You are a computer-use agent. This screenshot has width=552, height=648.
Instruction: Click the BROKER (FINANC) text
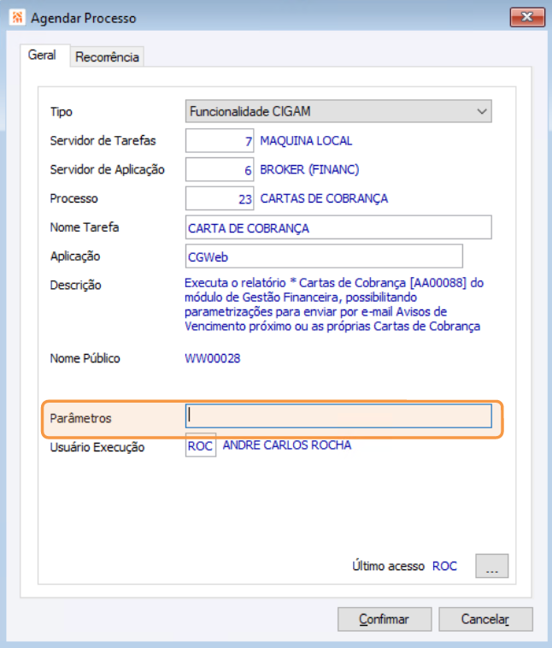pos(309,169)
